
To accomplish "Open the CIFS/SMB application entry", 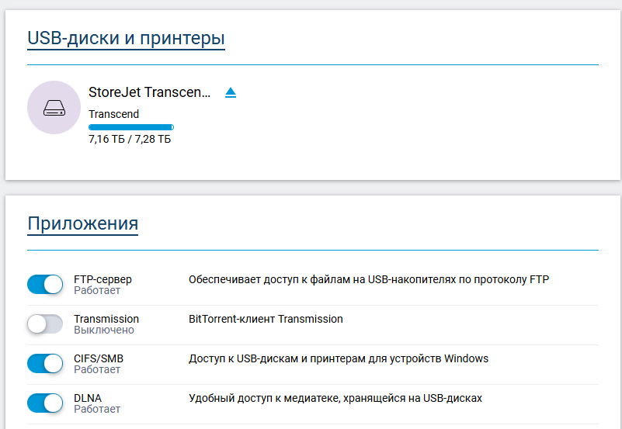I will coord(98,358).
